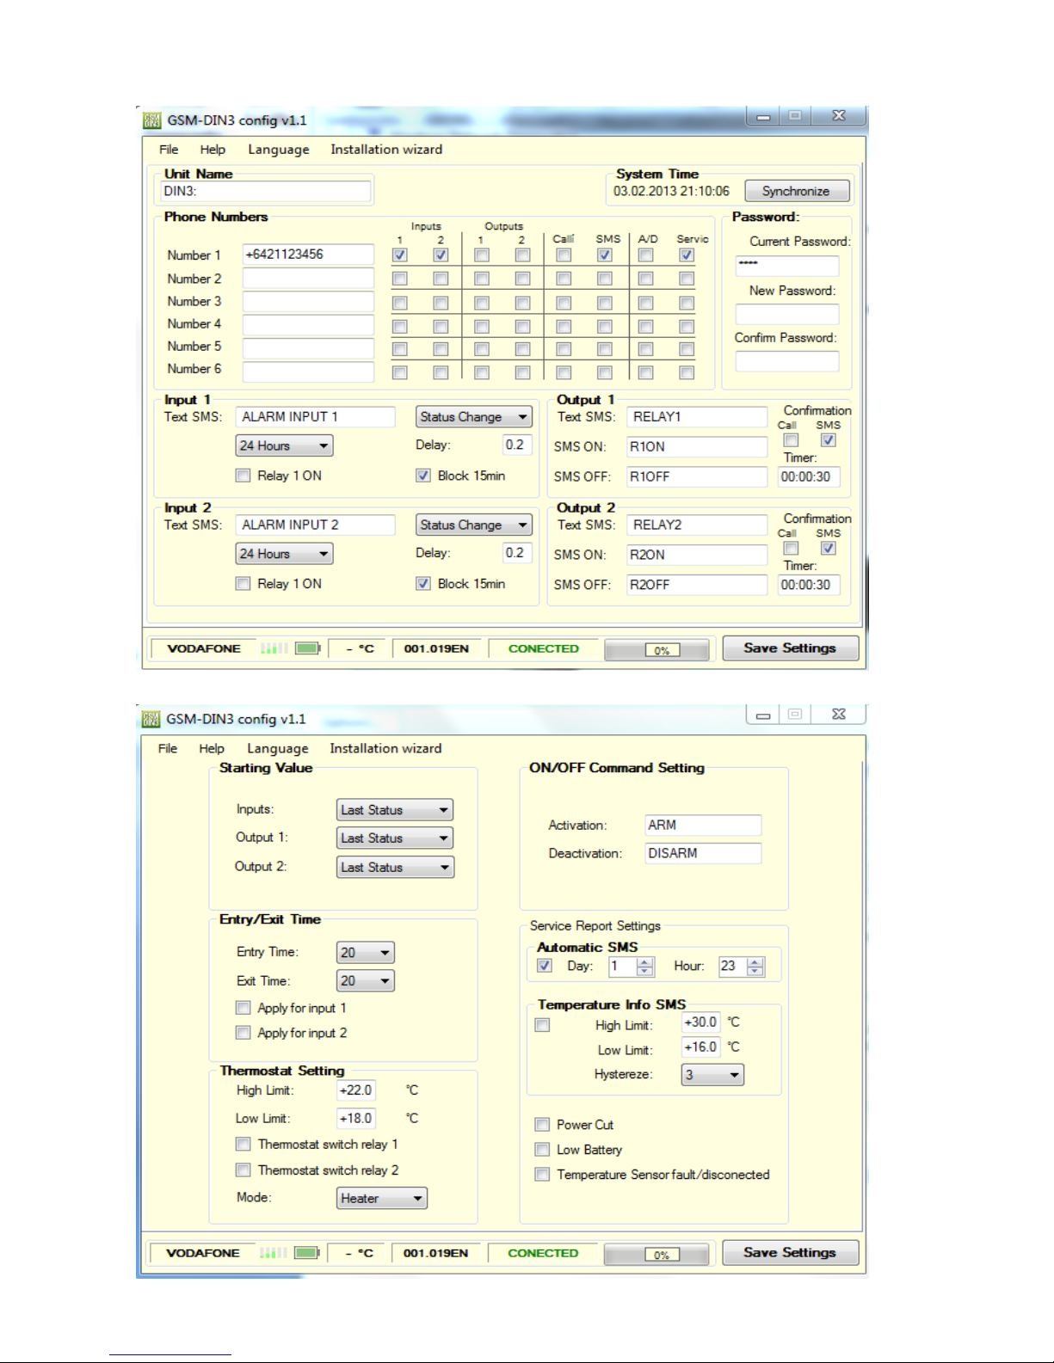1054x1363 pixels.
Task: Check Power Cut option
Action: click(543, 1125)
